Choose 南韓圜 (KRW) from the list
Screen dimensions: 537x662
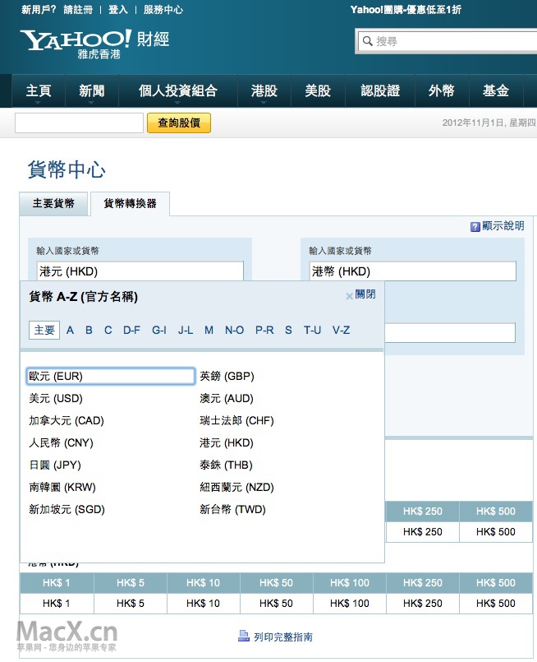tap(62, 487)
